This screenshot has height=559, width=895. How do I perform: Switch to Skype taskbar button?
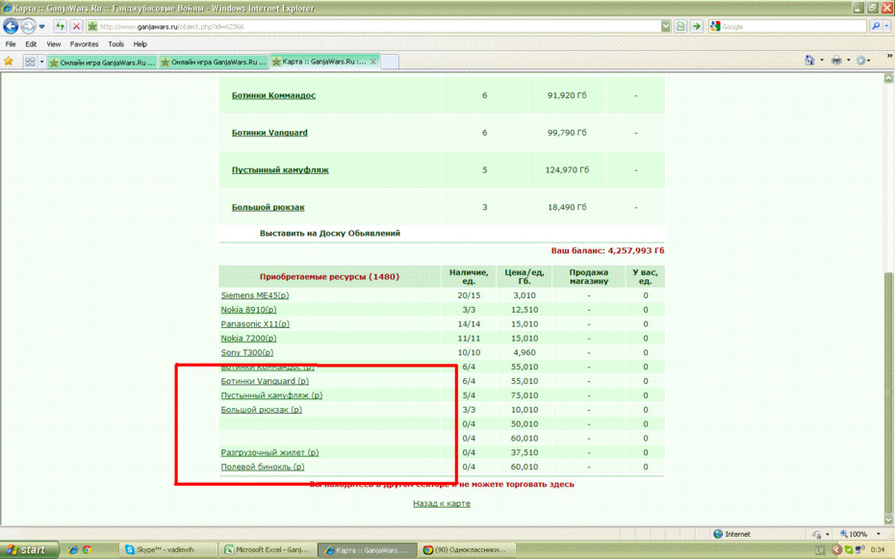click(167, 550)
